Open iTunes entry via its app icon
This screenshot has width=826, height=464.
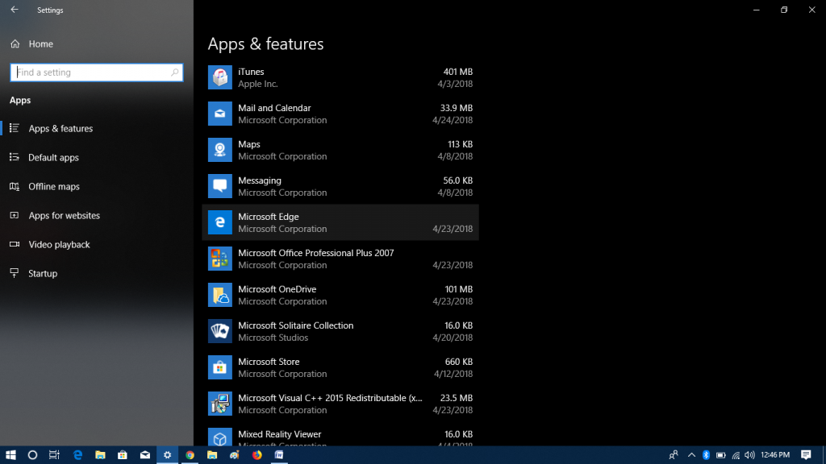(x=219, y=77)
